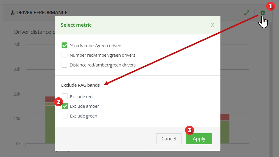Click the Driver distance chart title

click(x=34, y=32)
